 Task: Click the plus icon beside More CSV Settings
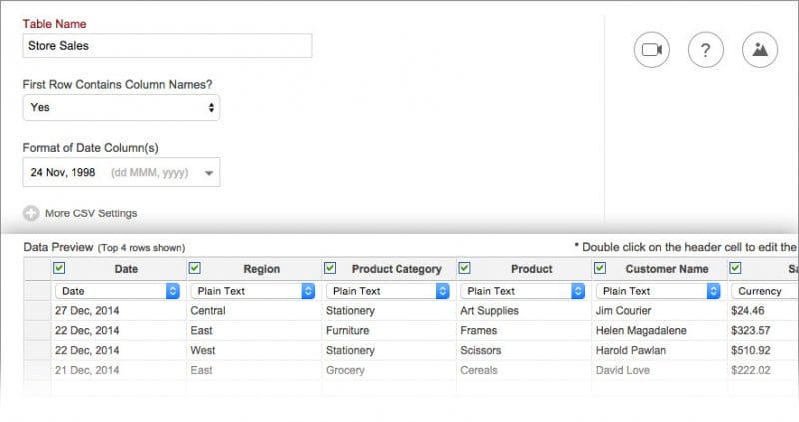pos(31,213)
